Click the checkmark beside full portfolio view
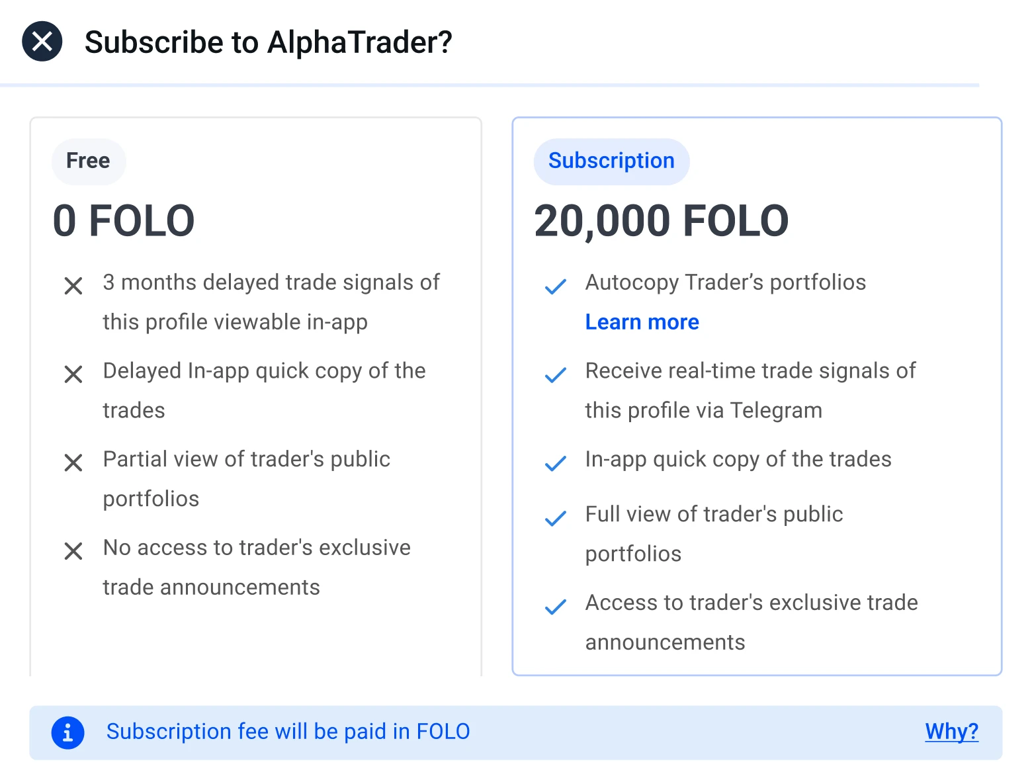 pos(556,518)
